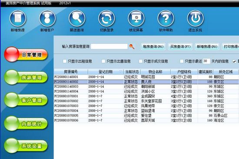This screenshot has height=159, width=239.
Task: Sort by 所处区域 column header
Action: coord(226,72)
